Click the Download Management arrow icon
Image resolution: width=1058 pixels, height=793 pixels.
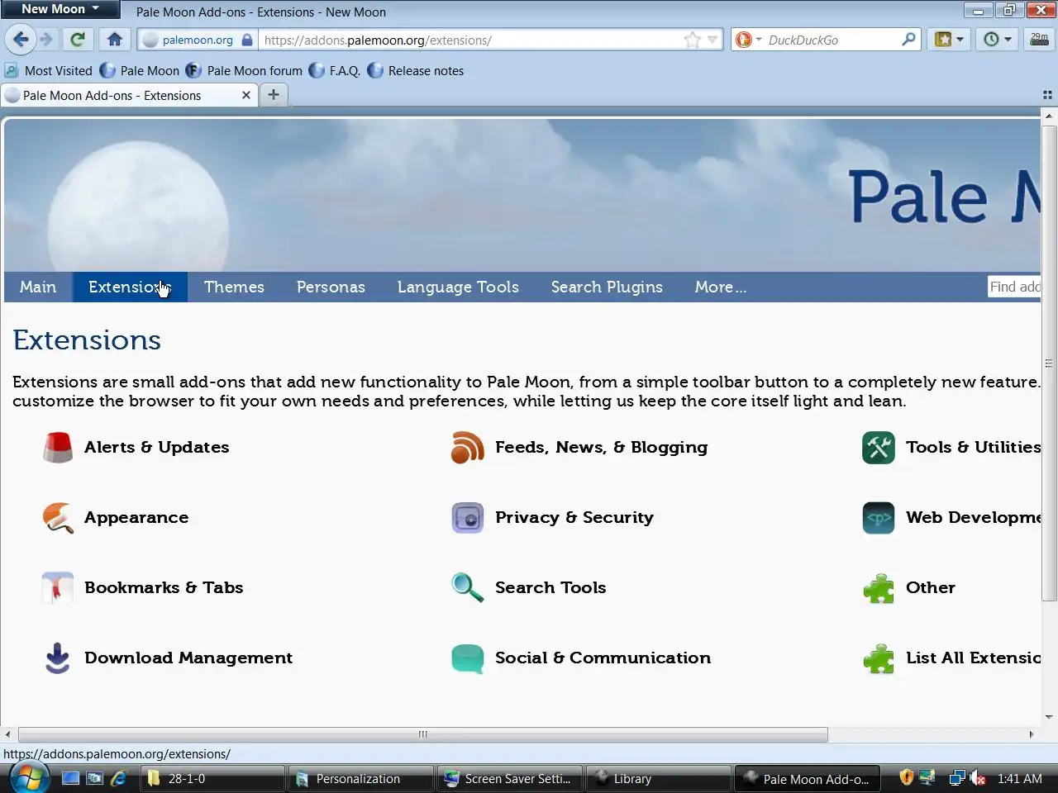click(58, 658)
